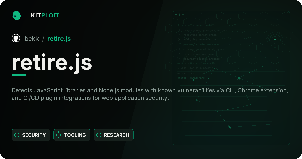Open the green retire.js repository link
The image size is (302, 159).
(59, 39)
